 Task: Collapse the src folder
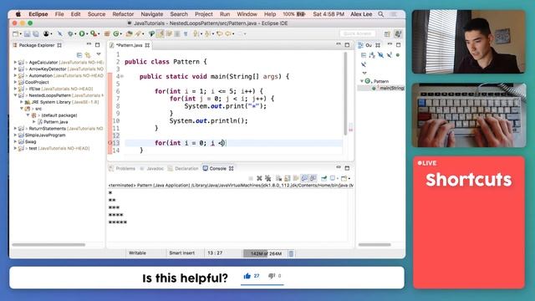(22, 109)
